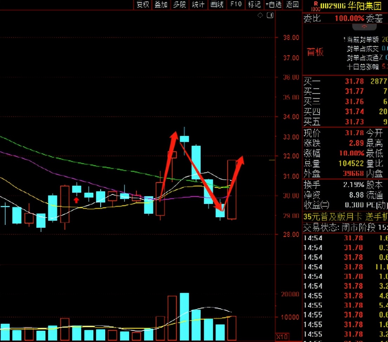Add stock via +自选 button

click(273, 5)
